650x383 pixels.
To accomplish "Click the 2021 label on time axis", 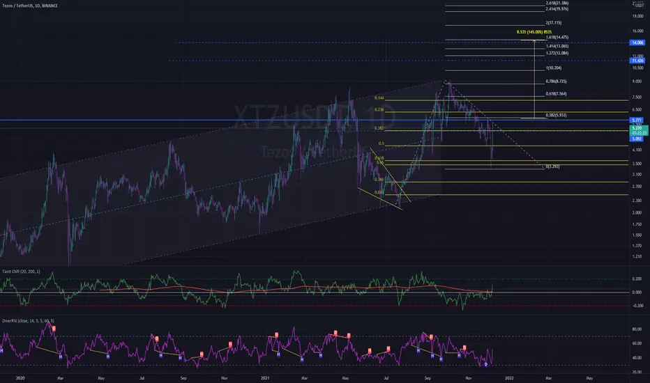I will point(265,378).
